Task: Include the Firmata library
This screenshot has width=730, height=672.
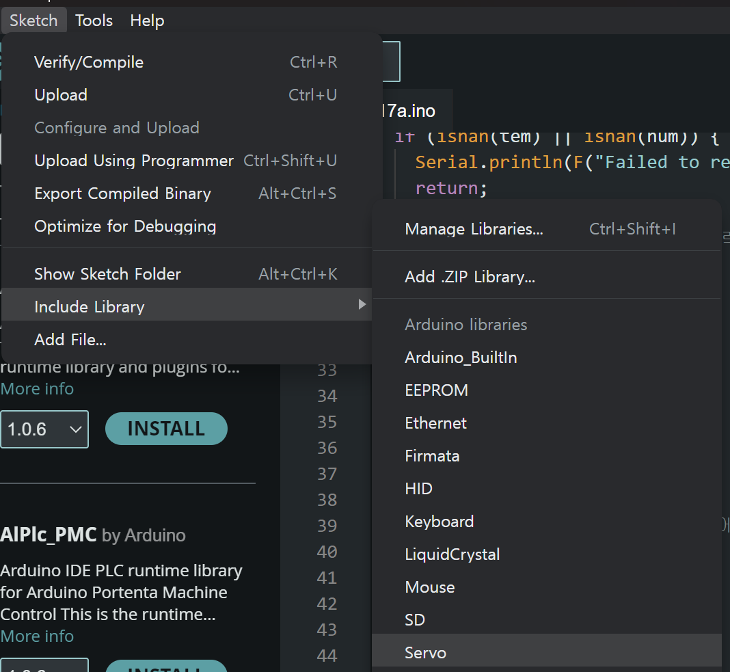Action: click(x=547, y=456)
